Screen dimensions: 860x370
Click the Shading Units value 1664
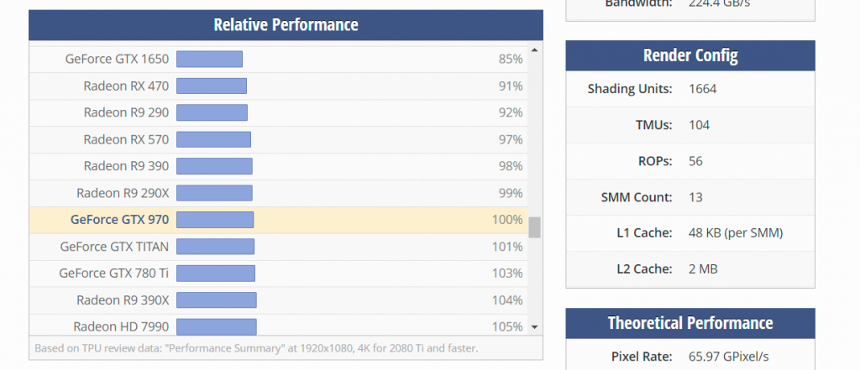tap(702, 89)
